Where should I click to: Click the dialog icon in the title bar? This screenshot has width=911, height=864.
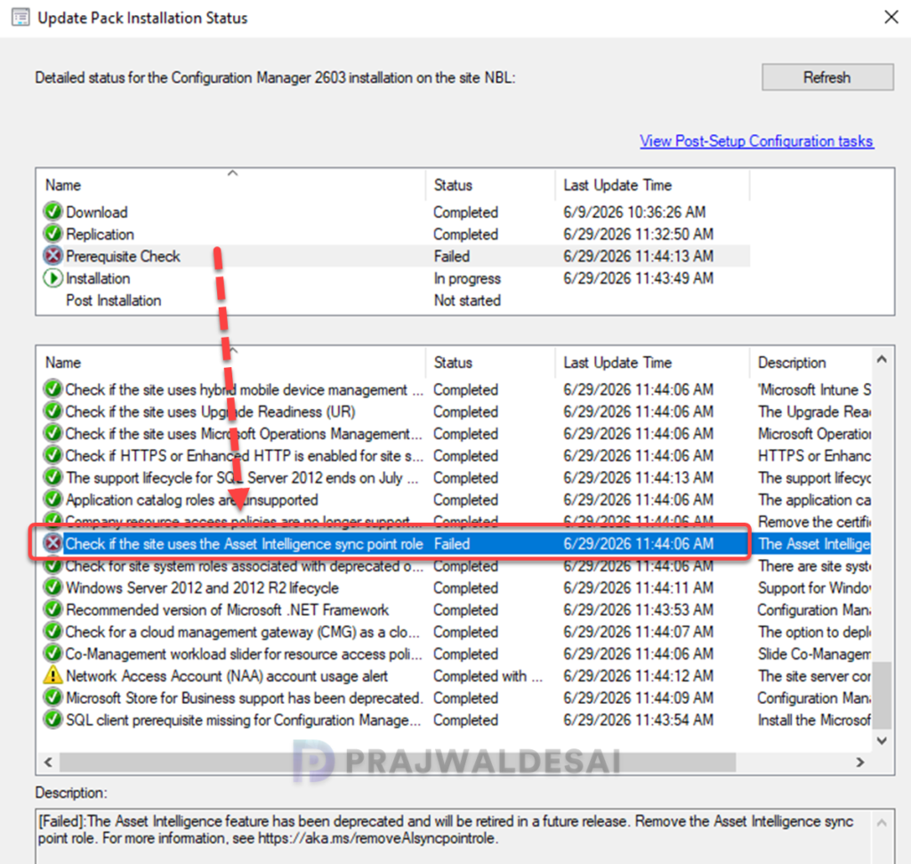(21, 18)
